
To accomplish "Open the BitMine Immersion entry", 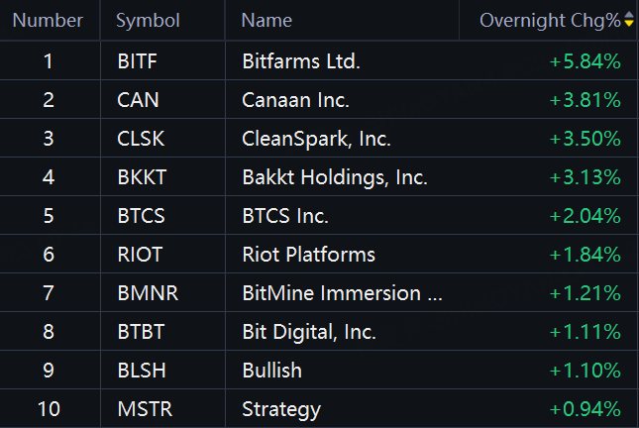I will pos(318,293).
